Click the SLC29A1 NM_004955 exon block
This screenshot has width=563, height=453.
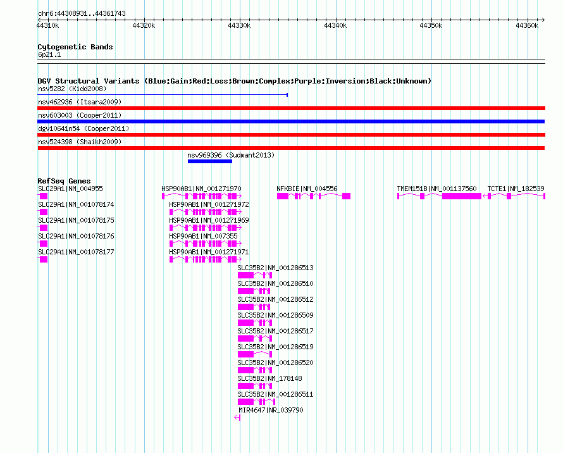tap(43, 196)
